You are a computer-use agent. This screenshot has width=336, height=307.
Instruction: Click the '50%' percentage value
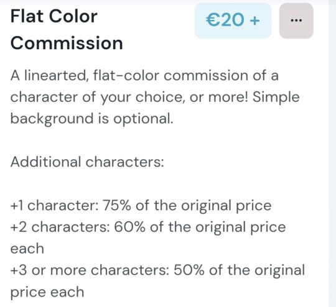[x=189, y=270]
